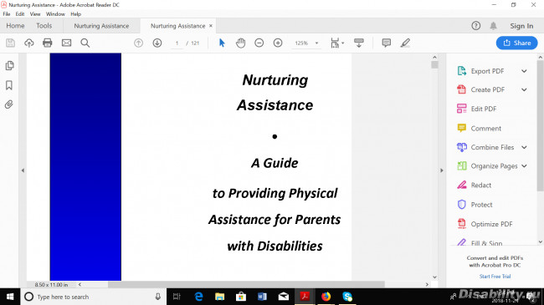Click the Share button
This screenshot has height=305, width=544.
(x=517, y=43)
